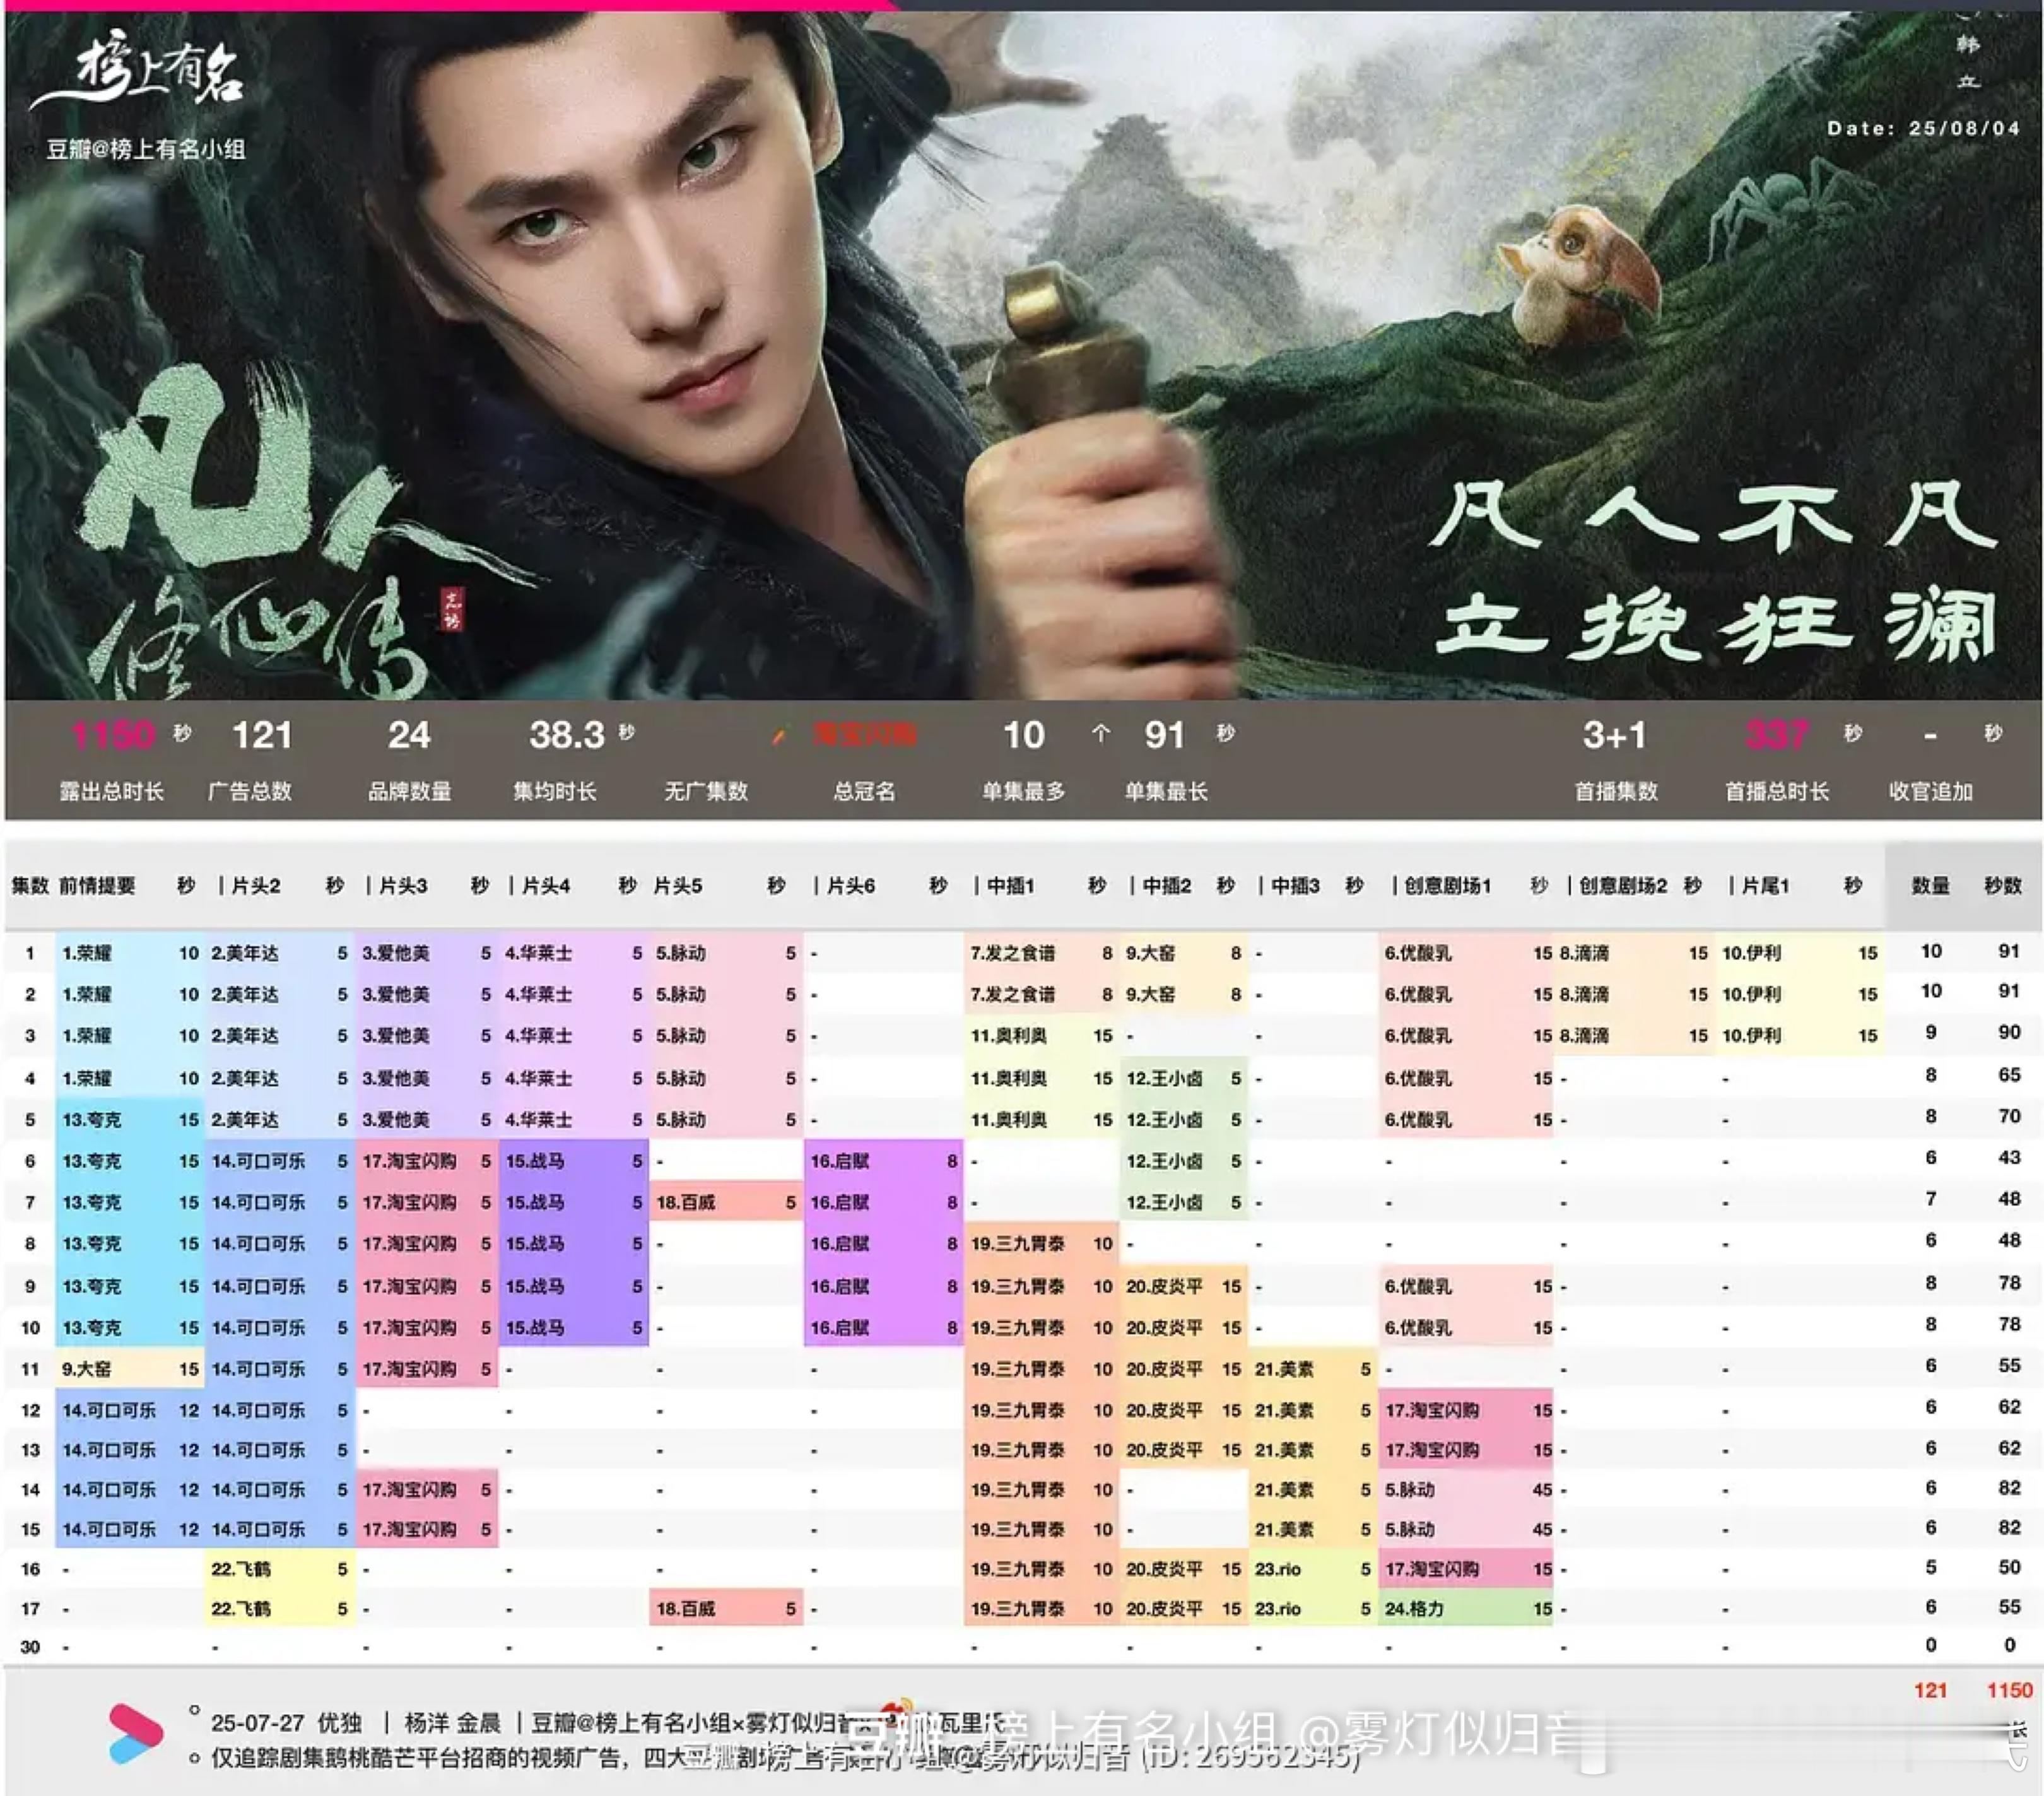2044x1796 pixels.
Task: Select the 秒数 column header
Action: pos(2003,885)
